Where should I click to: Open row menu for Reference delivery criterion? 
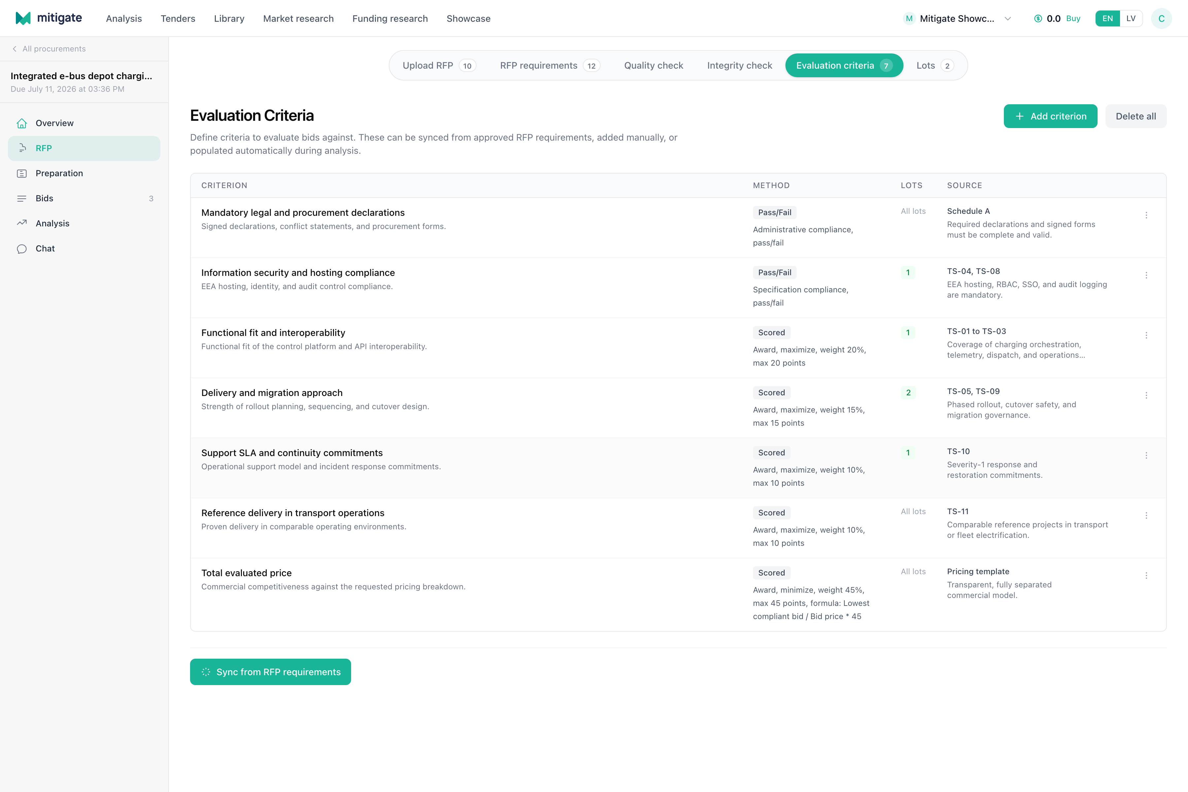(1146, 516)
